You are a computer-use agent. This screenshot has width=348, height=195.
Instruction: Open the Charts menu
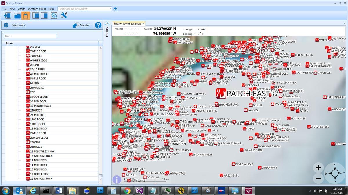21,9
